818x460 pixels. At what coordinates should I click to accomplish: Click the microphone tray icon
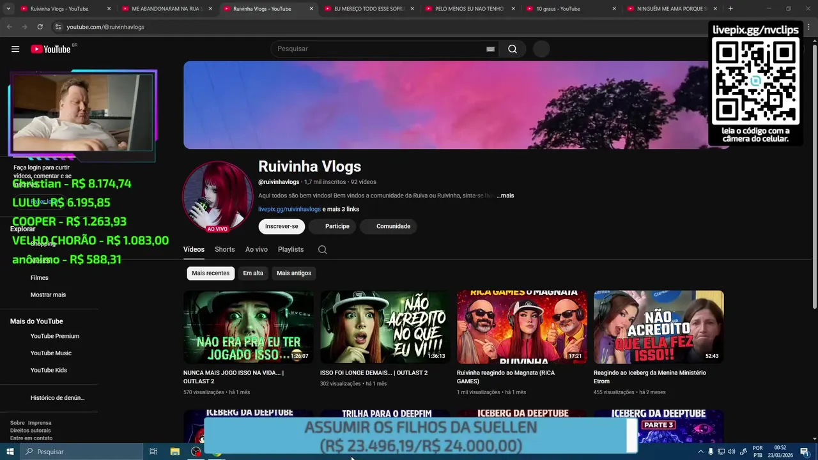click(711, 452)
